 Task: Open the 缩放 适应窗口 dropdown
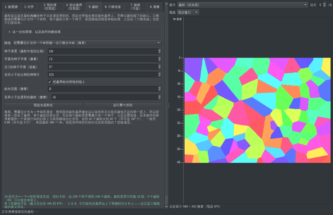[x=188, y=12]
